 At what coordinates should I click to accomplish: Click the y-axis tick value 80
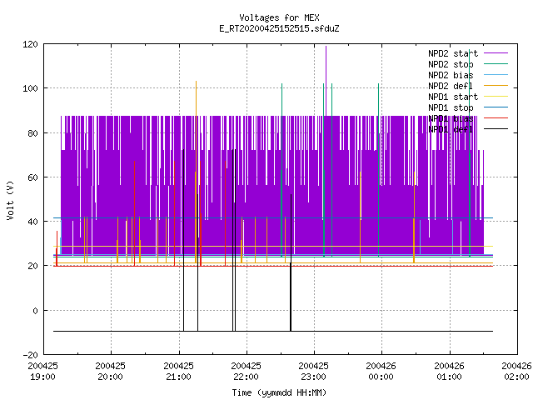pos(32,133)
